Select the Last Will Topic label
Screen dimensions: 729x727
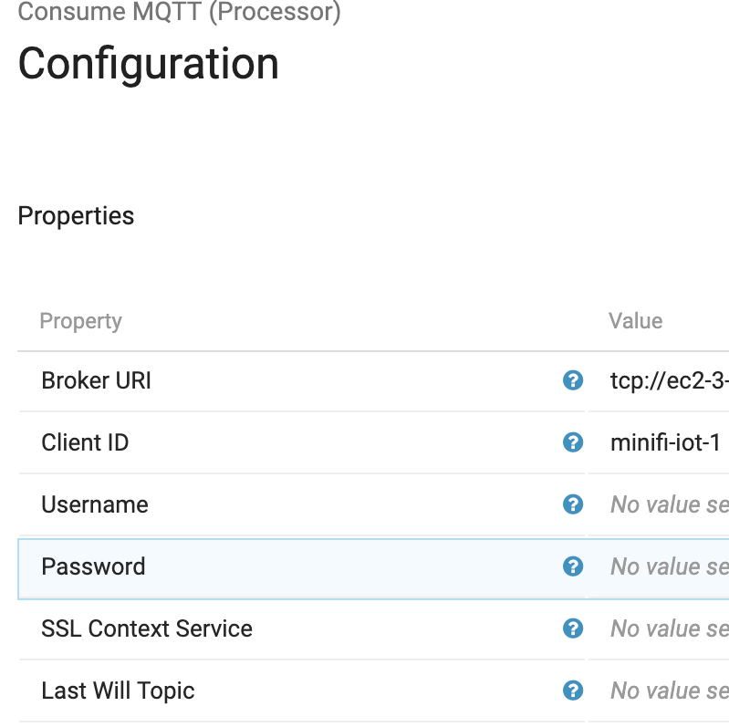coord(118,691)
